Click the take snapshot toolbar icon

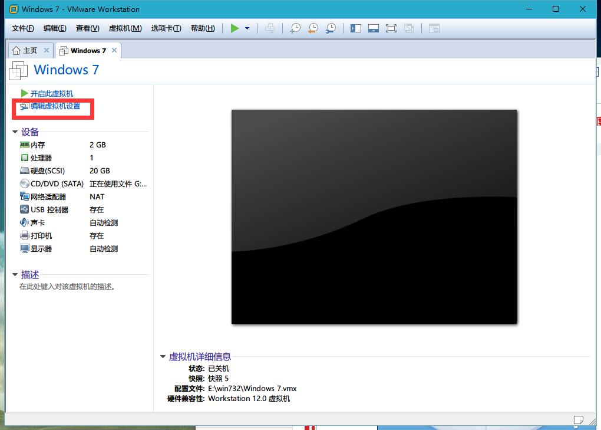(295, 28)
